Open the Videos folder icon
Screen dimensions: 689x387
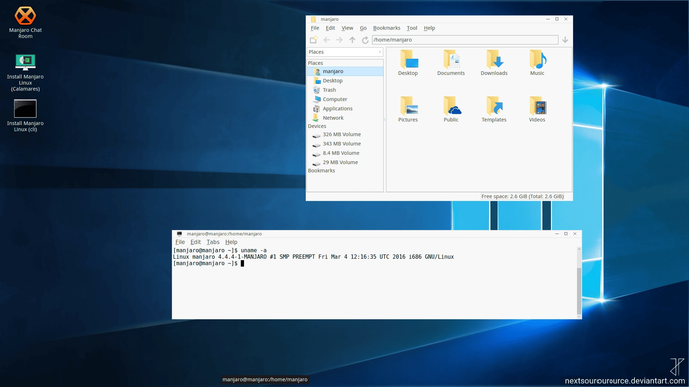click(537, 109)
